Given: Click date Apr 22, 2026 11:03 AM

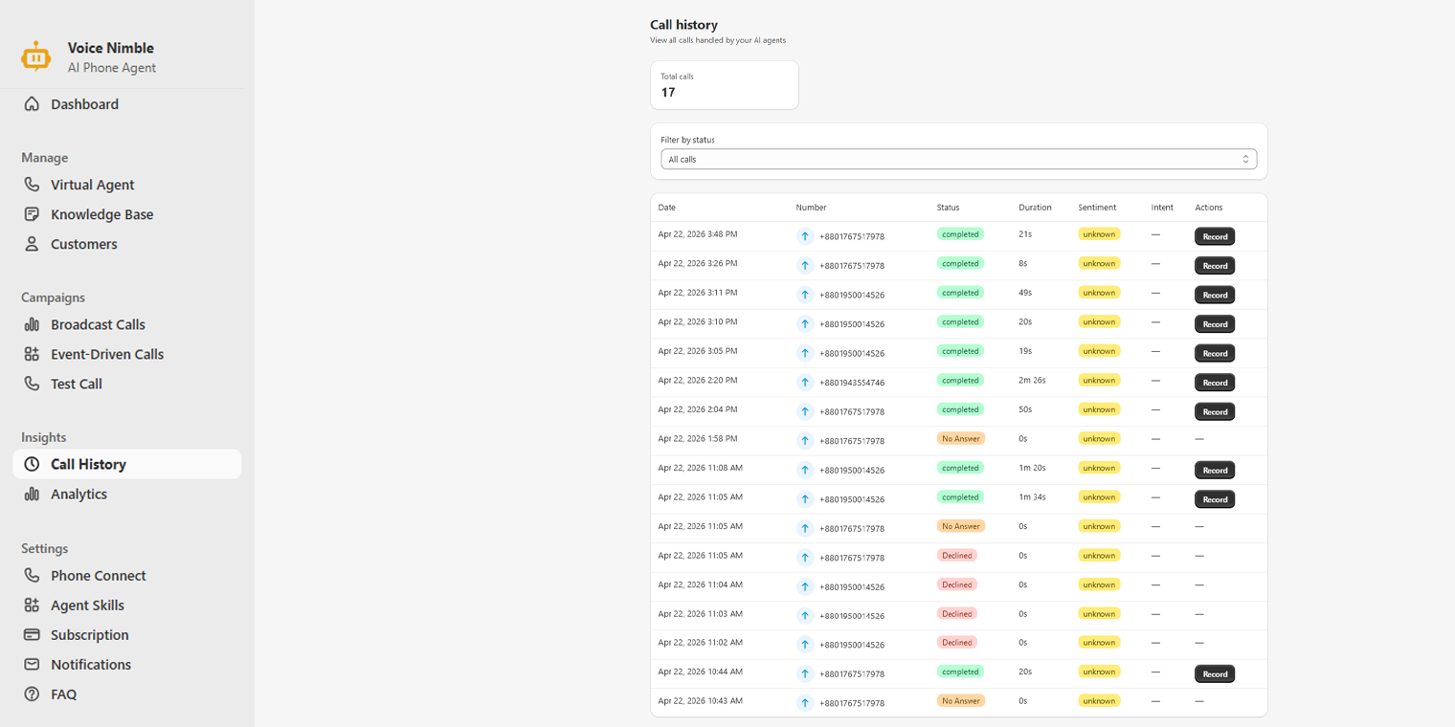Looking at the screenshot, I should (x=701, y=613).
